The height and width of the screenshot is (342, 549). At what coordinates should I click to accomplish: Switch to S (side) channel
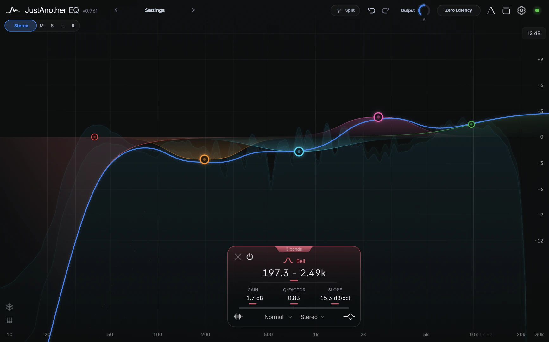click(x=52, y=26)
